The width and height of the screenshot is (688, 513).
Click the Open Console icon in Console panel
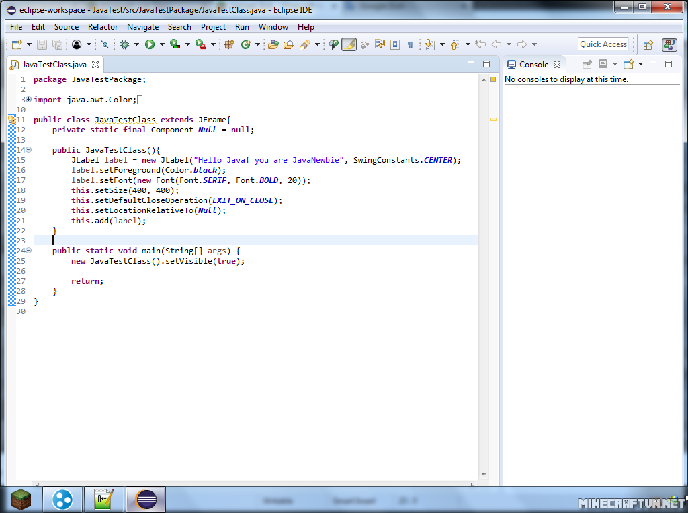tap(628, 64)
